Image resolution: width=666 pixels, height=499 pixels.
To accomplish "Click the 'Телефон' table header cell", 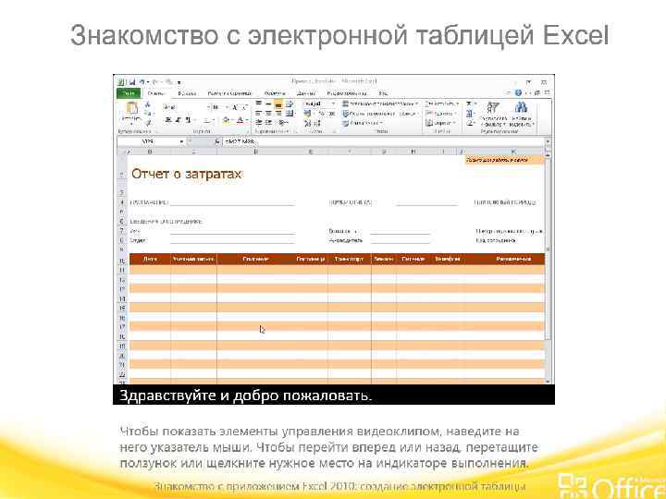I will (x=448, y=259).
